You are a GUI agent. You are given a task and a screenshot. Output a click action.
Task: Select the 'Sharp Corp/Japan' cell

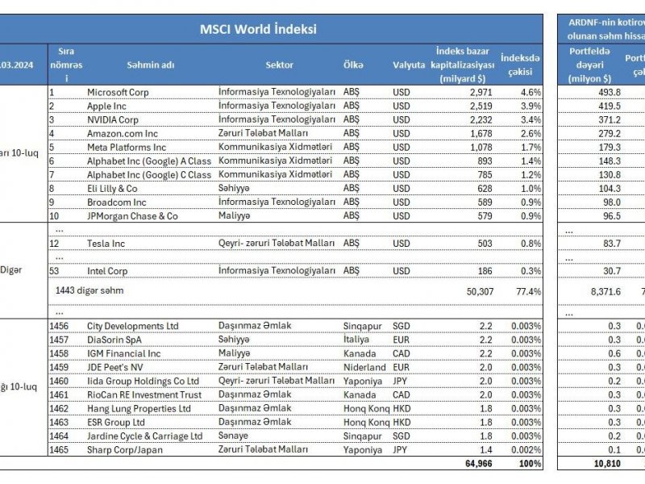click(125, 450)
